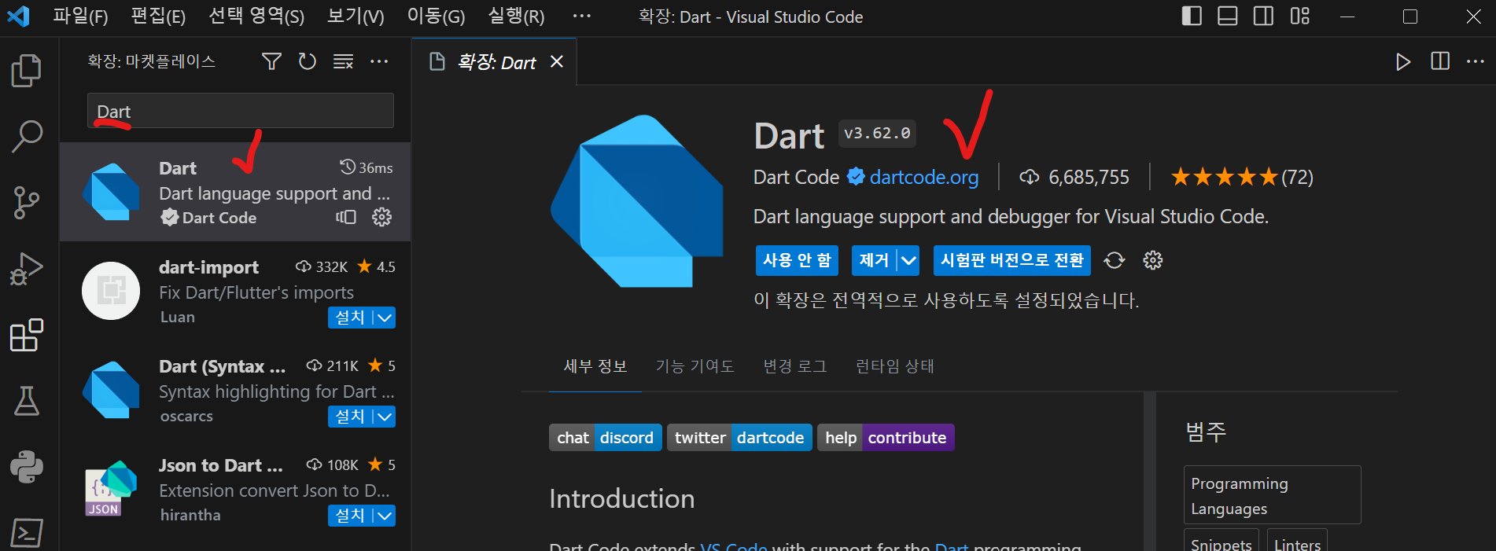Toggle the primary side bar layout icon
1496x551 pixels.
tap(1192, 16)
